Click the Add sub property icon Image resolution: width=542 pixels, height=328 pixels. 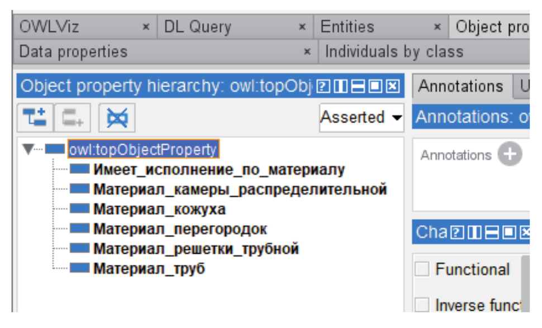35,117
